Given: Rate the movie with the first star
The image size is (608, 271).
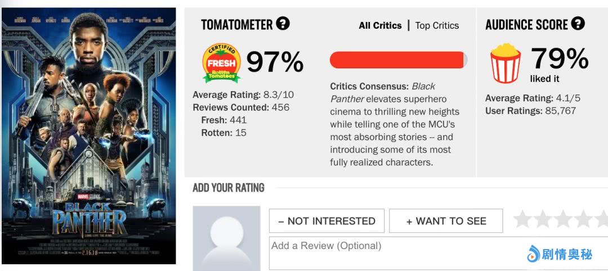Looking at the screenshot, I should 523,219.
